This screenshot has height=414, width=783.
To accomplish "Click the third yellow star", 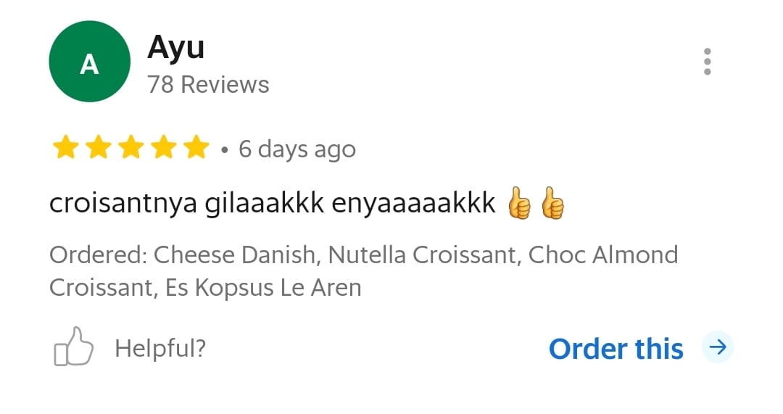I will (131, 147).
